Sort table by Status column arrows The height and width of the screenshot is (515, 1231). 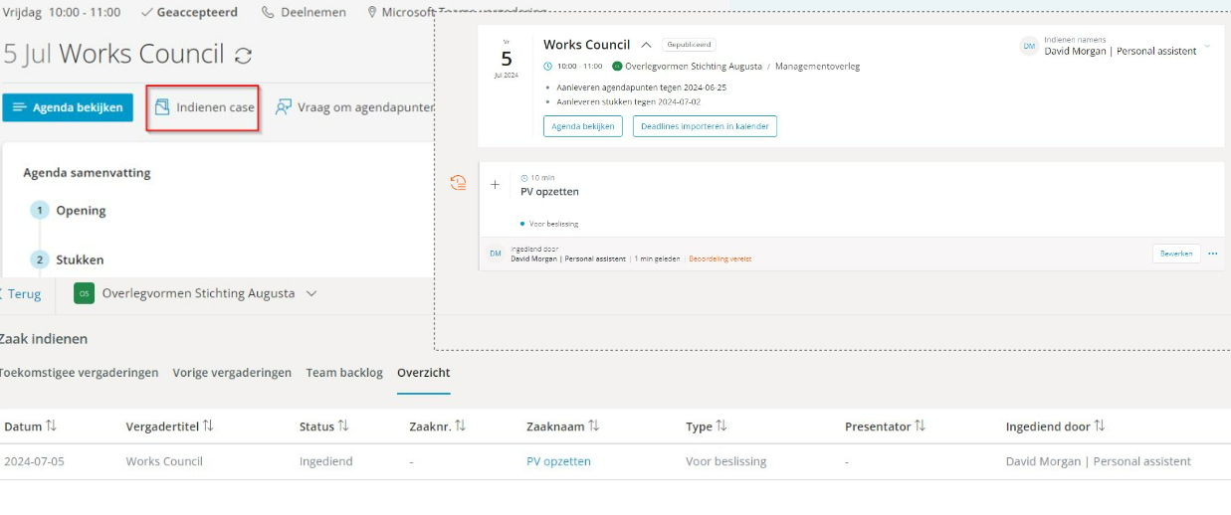tap(343, 426)
